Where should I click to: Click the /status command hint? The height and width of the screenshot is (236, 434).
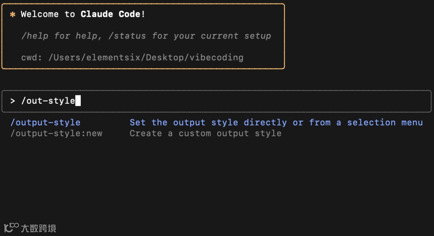pyautogui.click(x=127, y=36)
